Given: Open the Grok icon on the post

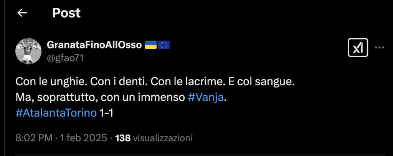Looking at the screenshot, I should (x=358, y=48).
